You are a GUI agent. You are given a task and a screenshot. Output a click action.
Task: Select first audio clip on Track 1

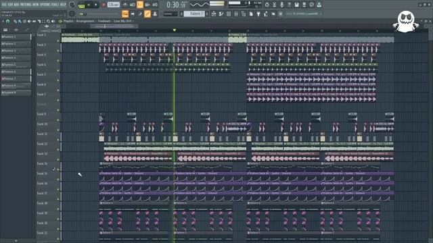click(80, 38)
